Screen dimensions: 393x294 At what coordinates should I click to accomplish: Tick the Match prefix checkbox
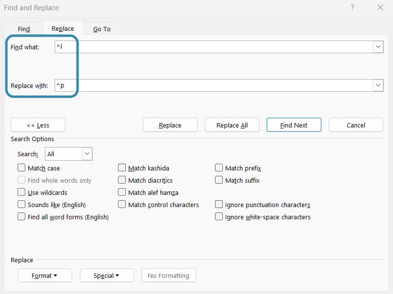[x=219, y=168]
